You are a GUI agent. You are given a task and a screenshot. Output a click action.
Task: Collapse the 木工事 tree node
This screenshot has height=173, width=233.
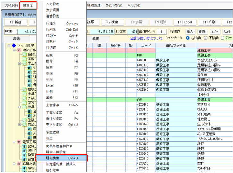[19, 63]
